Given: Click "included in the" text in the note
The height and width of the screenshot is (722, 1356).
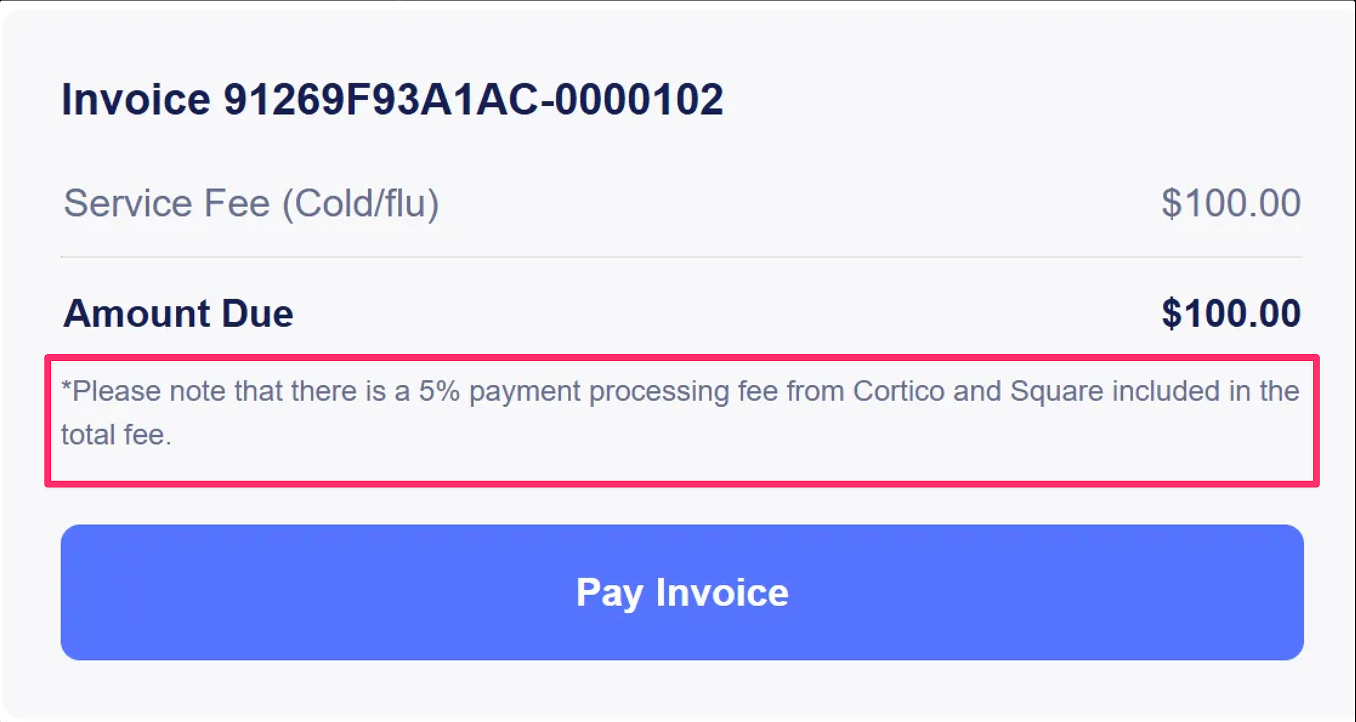Looking at the screenshot, I should (x=1206, y=392).
